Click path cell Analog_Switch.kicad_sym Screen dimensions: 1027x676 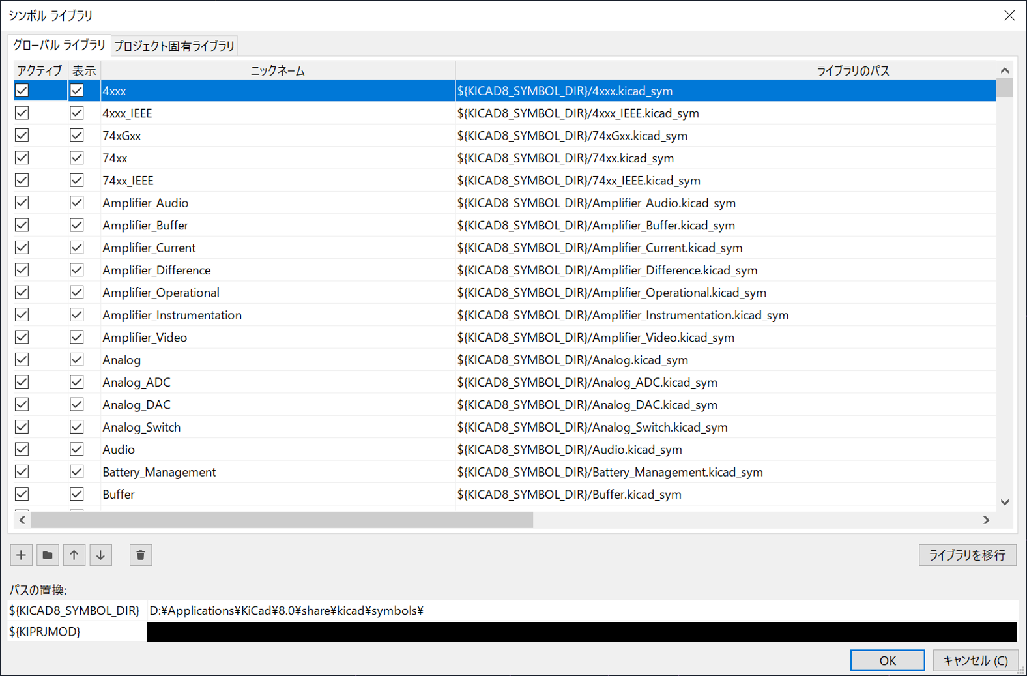point(725,427)
